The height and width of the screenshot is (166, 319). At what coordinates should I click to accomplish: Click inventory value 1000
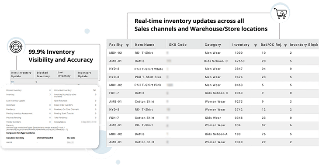[239, 53]
